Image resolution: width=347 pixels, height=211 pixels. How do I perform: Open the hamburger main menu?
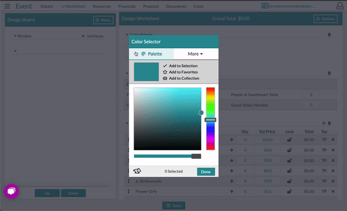pos(8,6)
